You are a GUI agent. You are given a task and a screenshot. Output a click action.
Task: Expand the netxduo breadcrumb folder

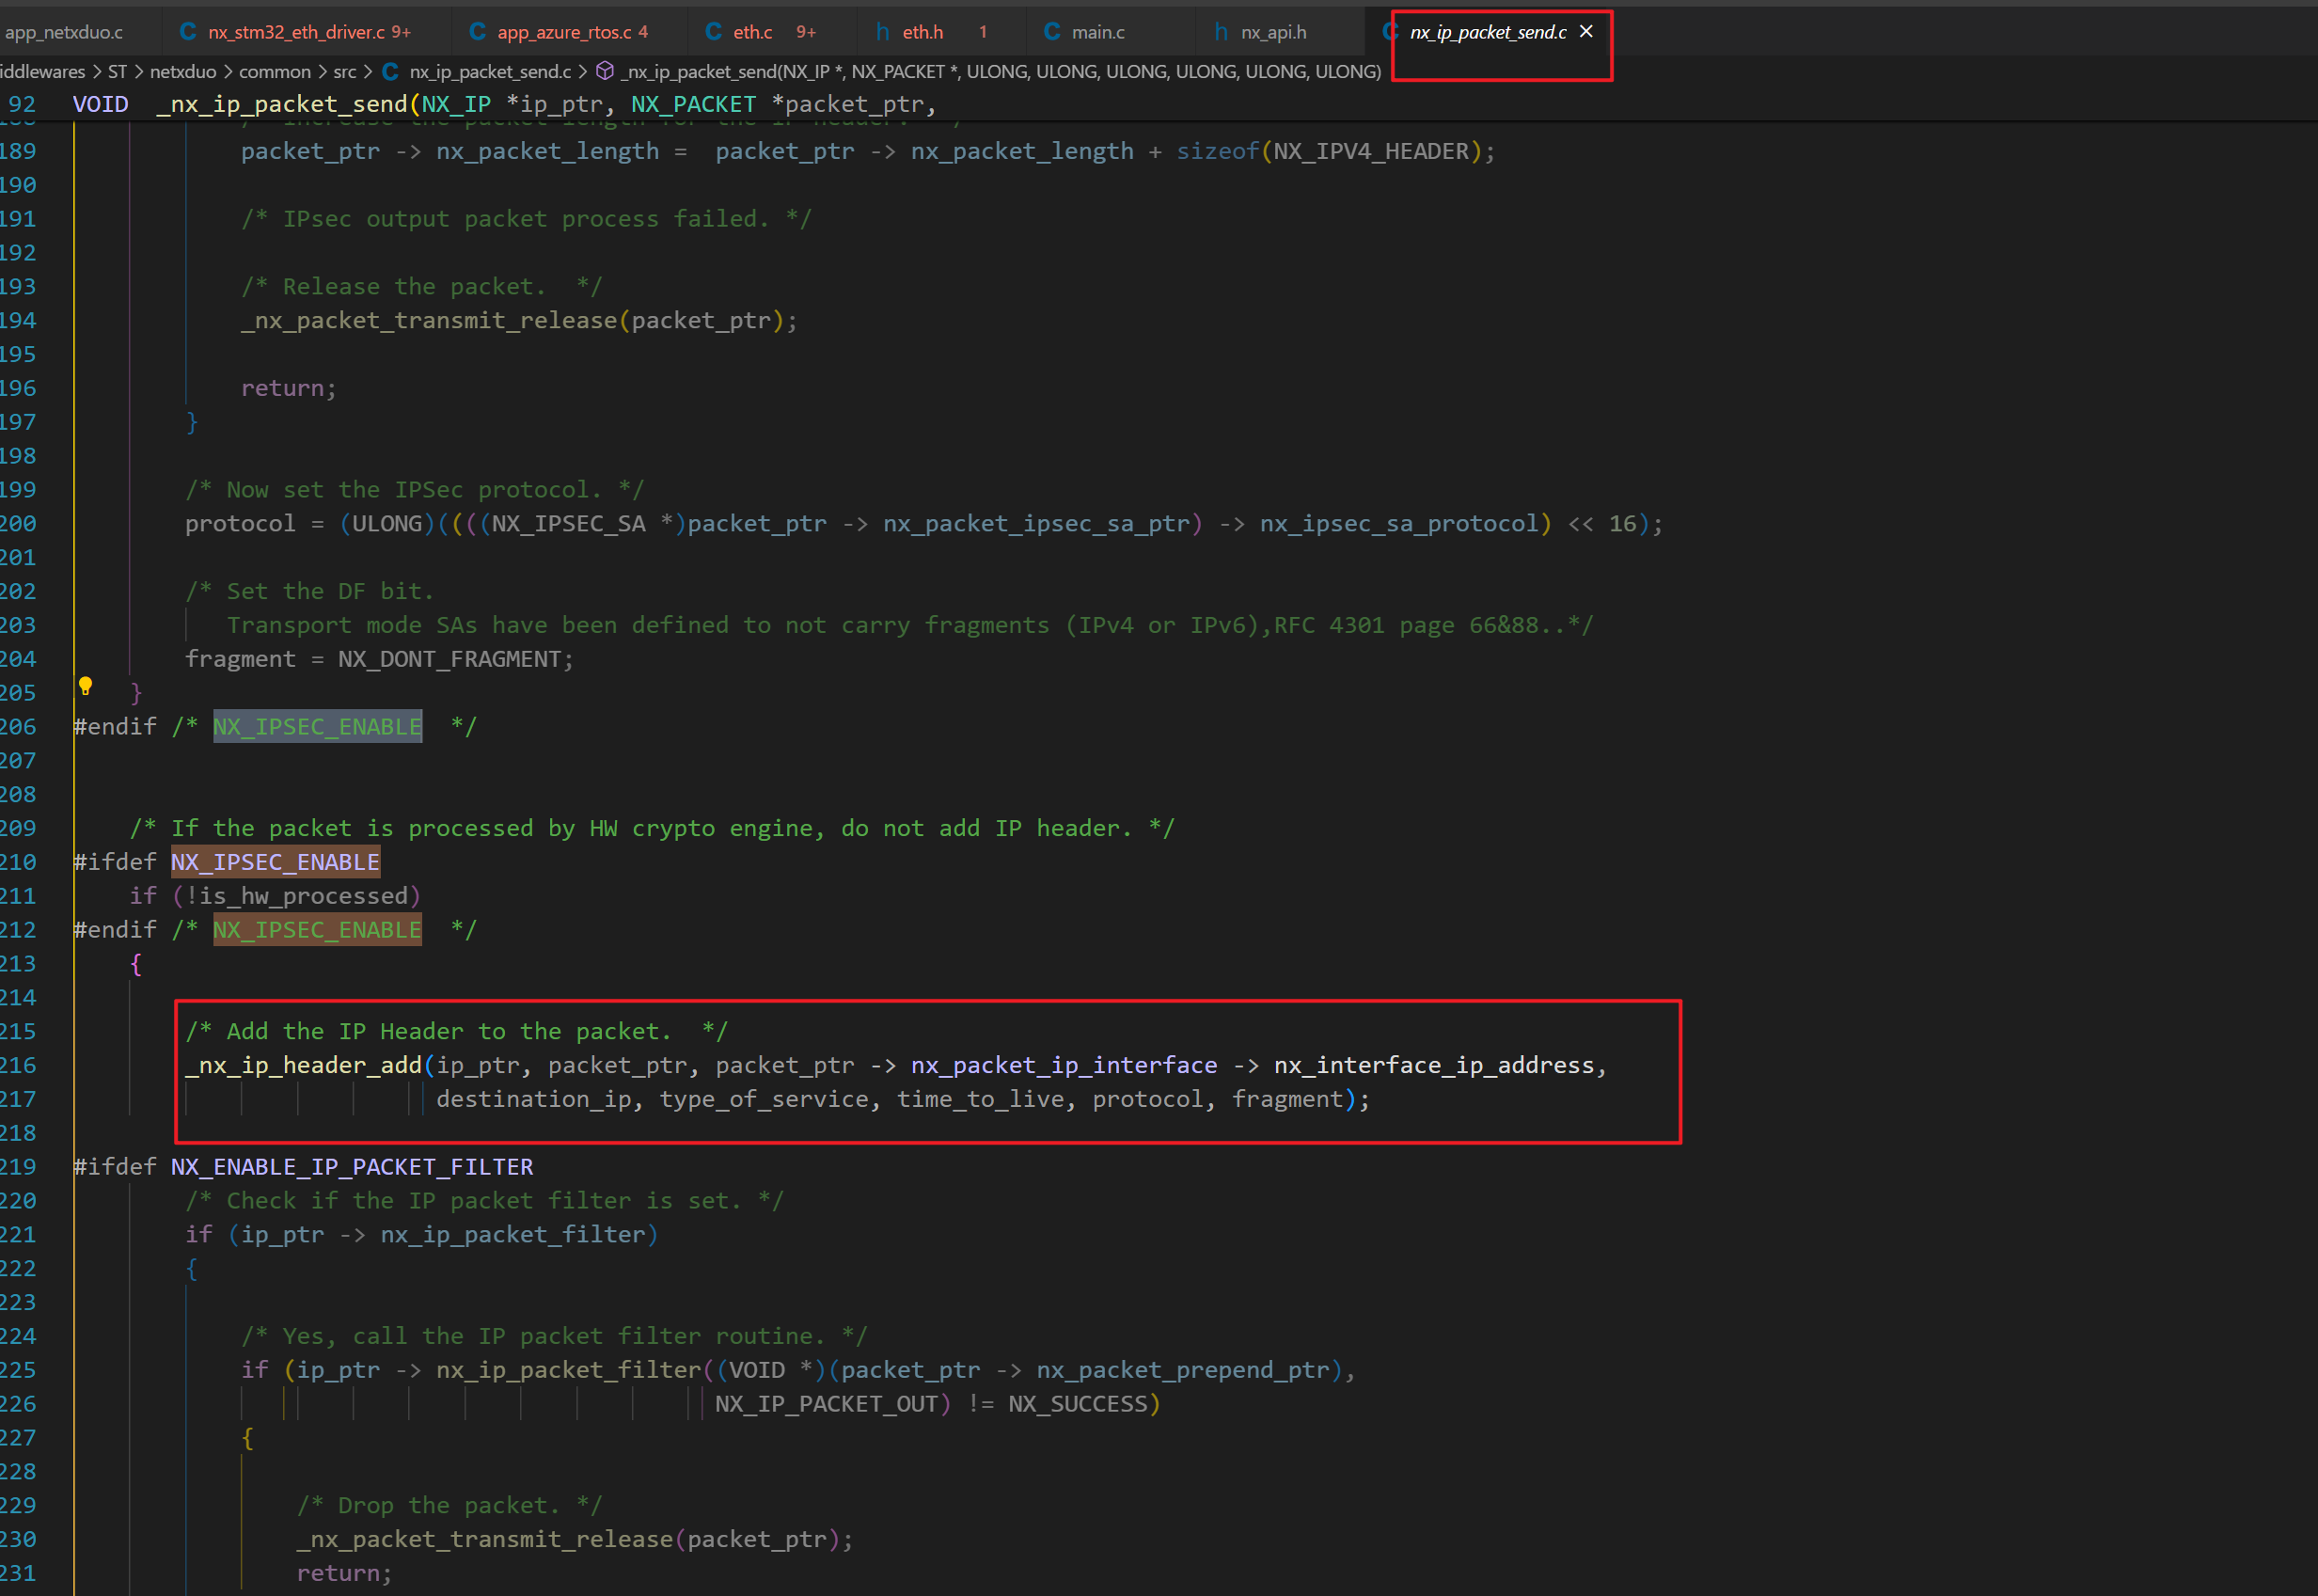(x=183, y=71)
